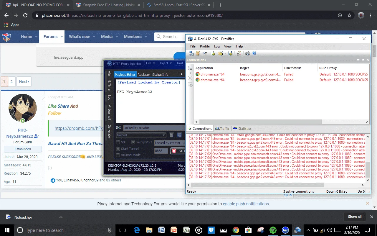
Task: Open the Members dropdown in site navigation
Action: (x=146, y=37)
